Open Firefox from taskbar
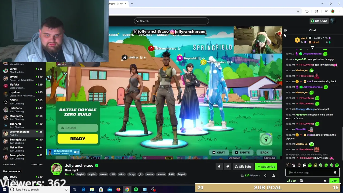Screen dimensions: 343x193 pyautogui.click(x=118, y=190)
